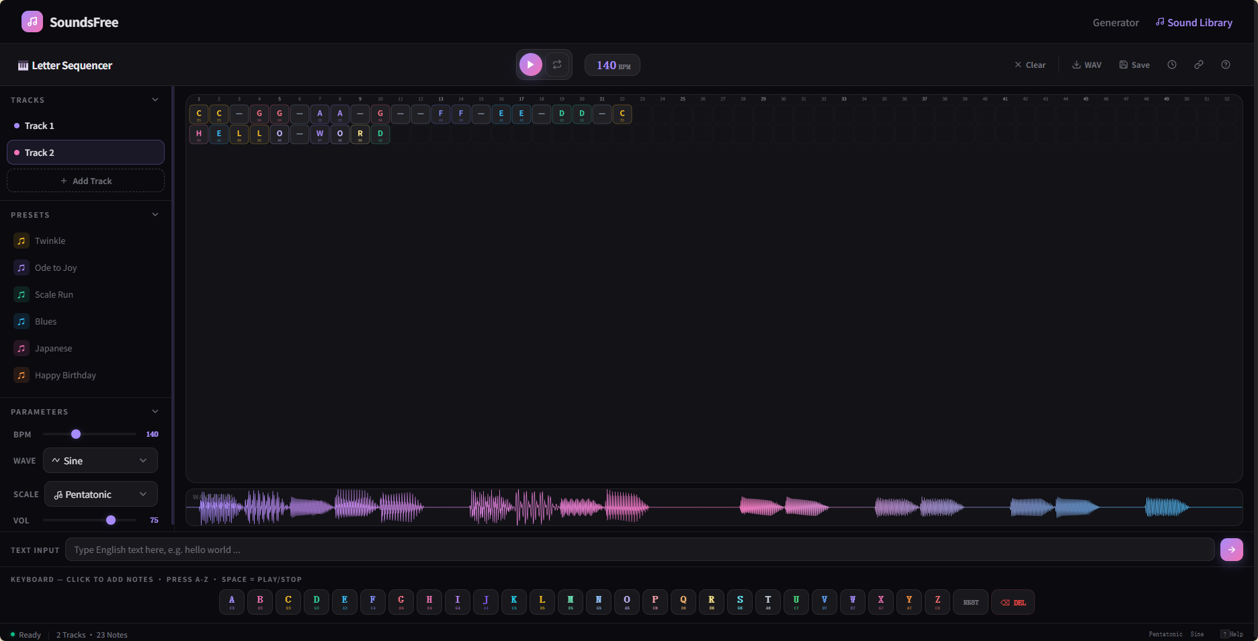Click the waveform preview strip
The width and height of the screenshot is (1258, 641).
coord(714,507)
